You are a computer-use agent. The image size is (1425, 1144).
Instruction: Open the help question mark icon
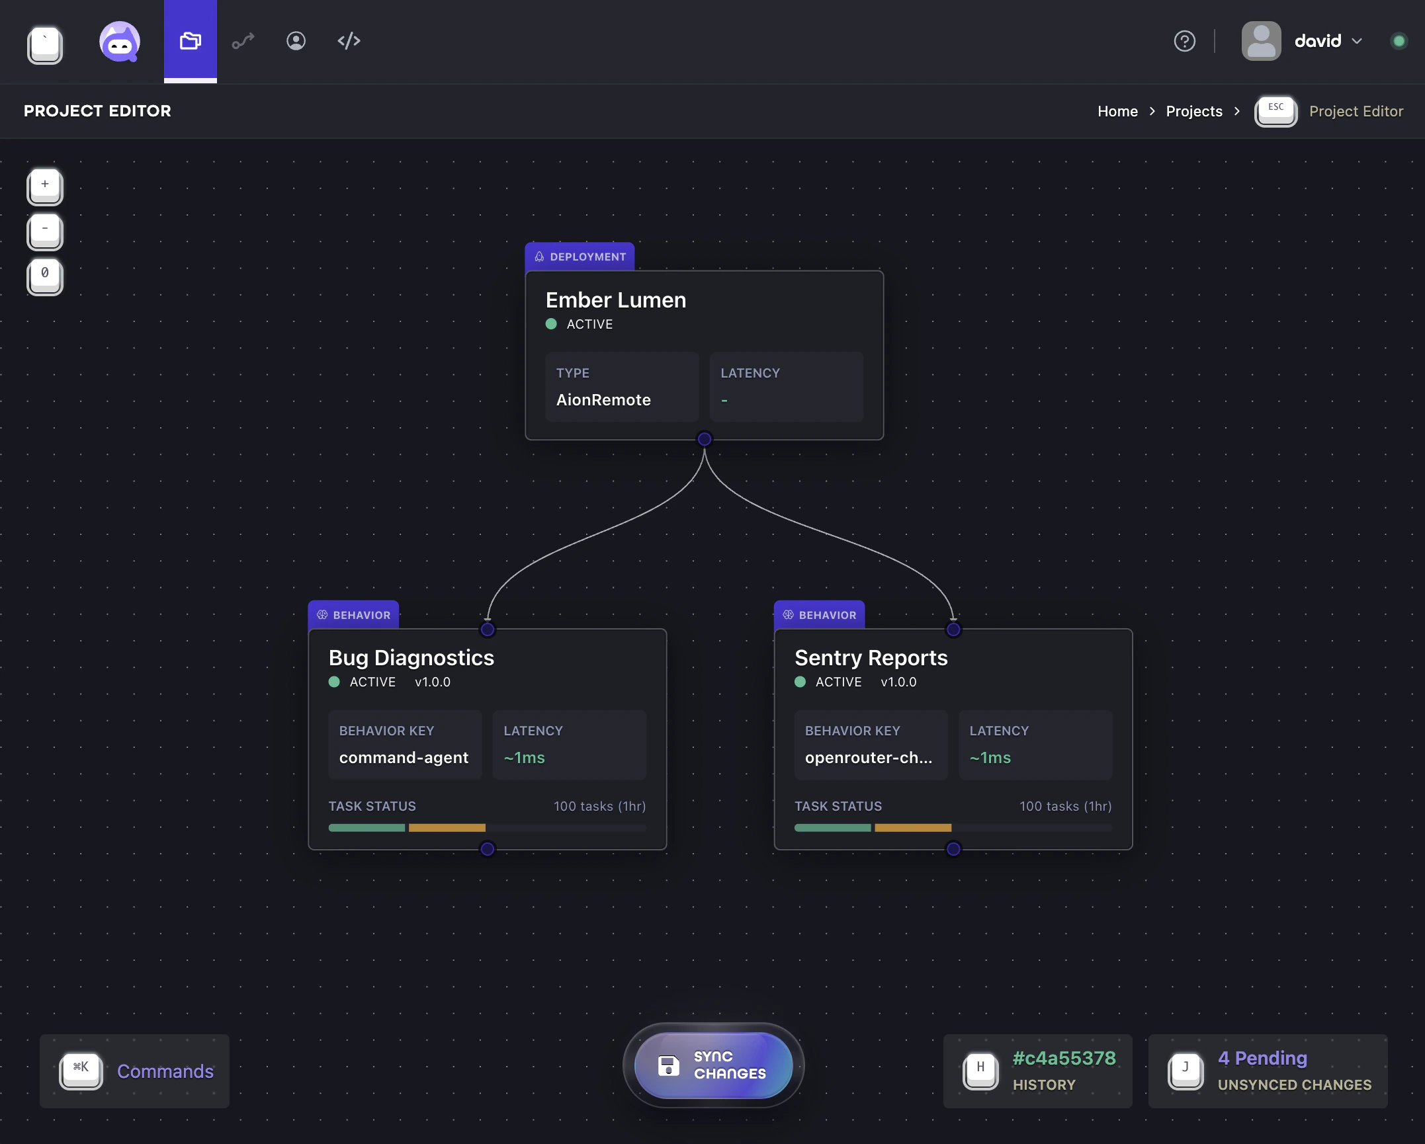pos(1184,41)
